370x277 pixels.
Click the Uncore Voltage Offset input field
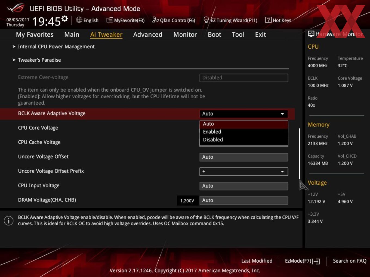point(244,157)
